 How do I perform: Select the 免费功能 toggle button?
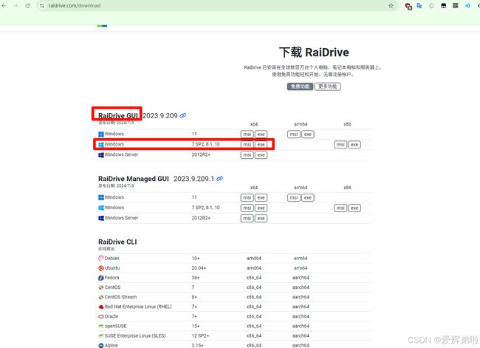(x=300, y=86)
